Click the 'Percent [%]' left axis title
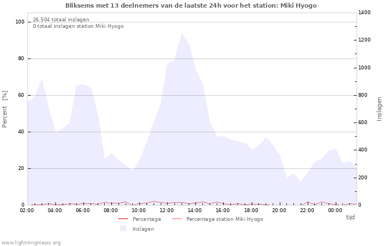 tap(5, 109)
